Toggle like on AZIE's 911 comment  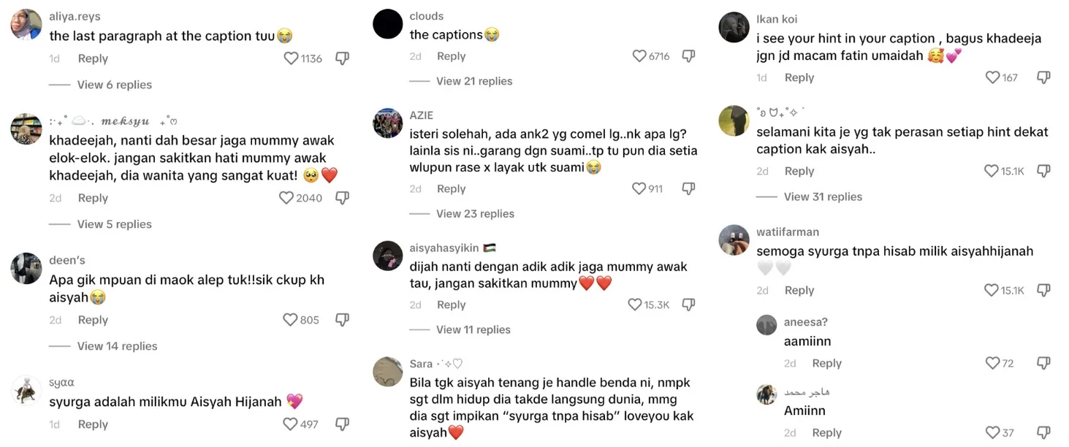(639, 188)
